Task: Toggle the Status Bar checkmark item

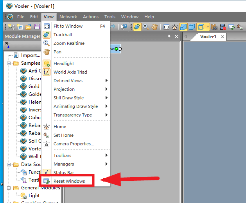Action: point(75,172)
